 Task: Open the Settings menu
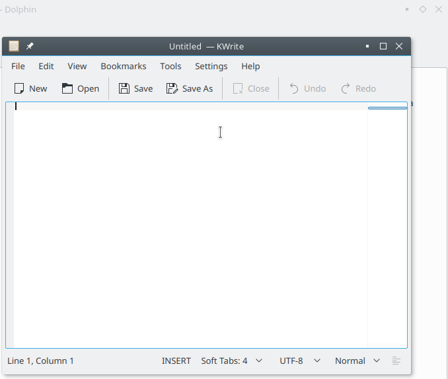pyautogui.click(x=211, y=66)
